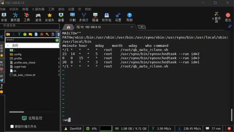Collapse the sidebar with the double chevron
This screenshot has width=234, height=132.
tap(2, 37)
